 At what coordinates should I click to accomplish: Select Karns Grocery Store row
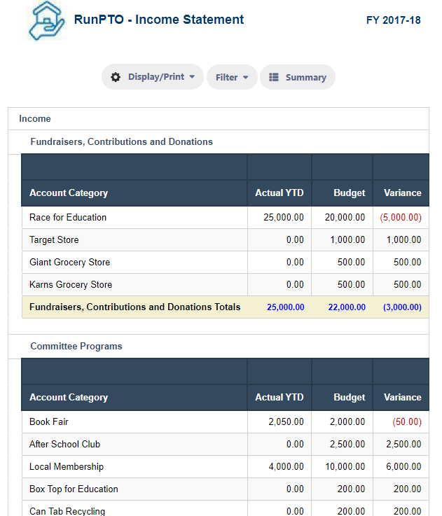tap(226, 285)
